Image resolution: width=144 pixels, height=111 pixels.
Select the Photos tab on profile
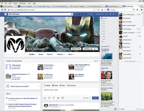point(50,54)
